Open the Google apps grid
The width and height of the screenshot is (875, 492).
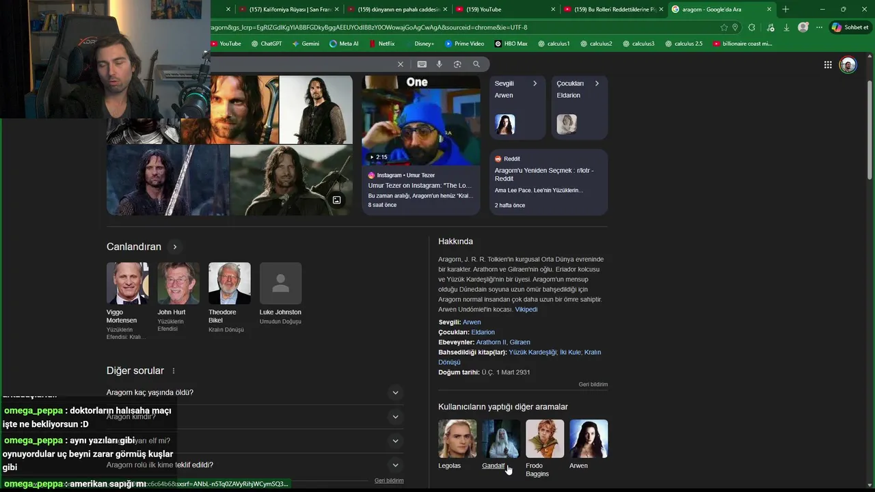(x=828, y=65)
